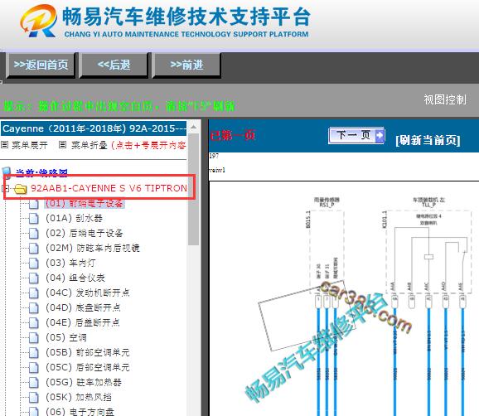Click page icon beside (05C) 后部空调单元

click(x=34, y=368)
